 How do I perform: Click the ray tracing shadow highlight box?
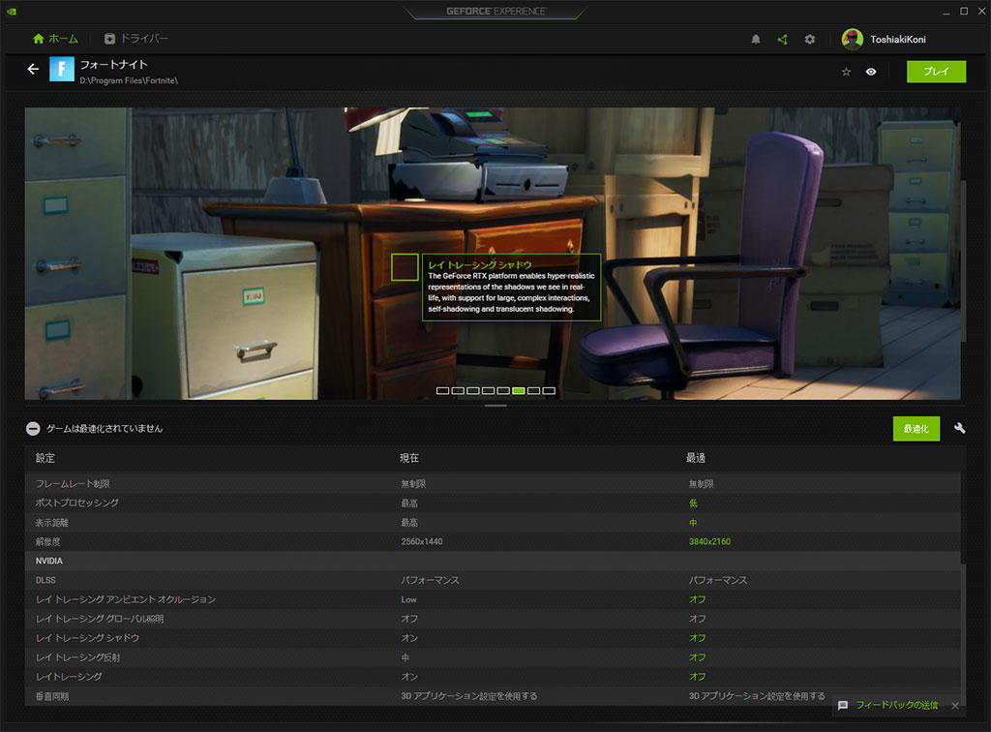pyautogui.click(x=405, y=267)
